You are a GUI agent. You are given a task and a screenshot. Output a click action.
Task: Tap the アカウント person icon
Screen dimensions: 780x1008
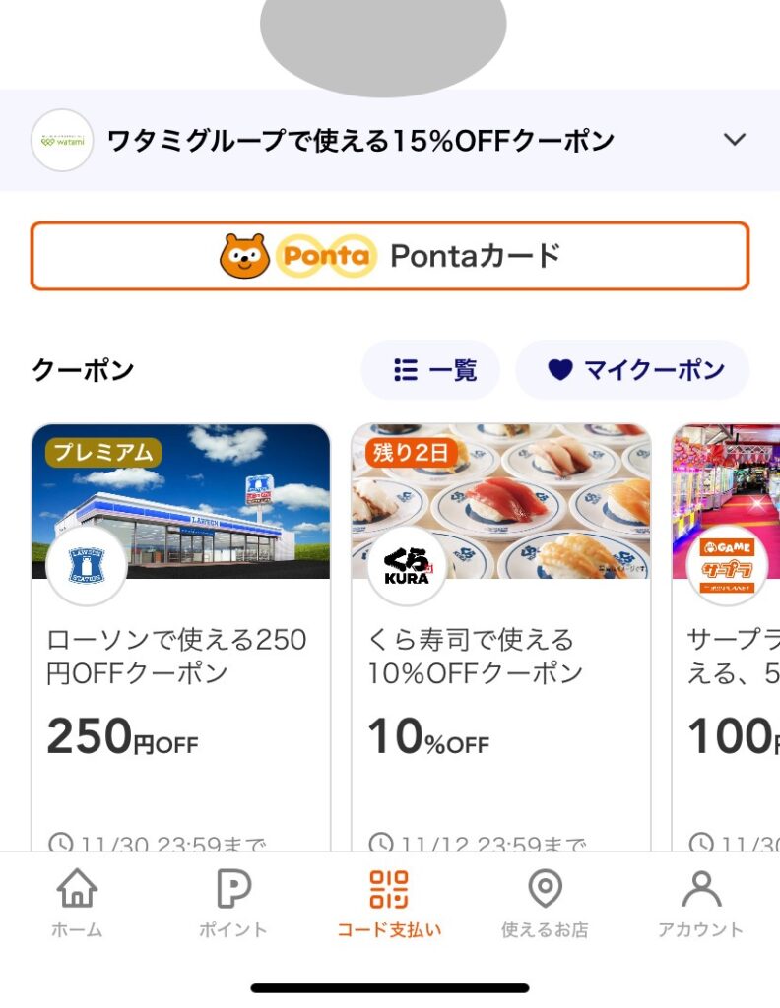700,889
